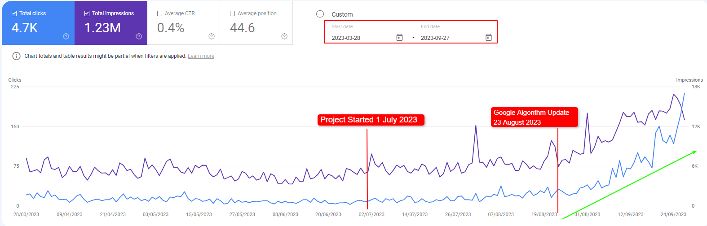The width and height of the screenshot is (707, 226).
Task: Select the Total impressions 1.23M card
Action: click(x=111, y=23)
